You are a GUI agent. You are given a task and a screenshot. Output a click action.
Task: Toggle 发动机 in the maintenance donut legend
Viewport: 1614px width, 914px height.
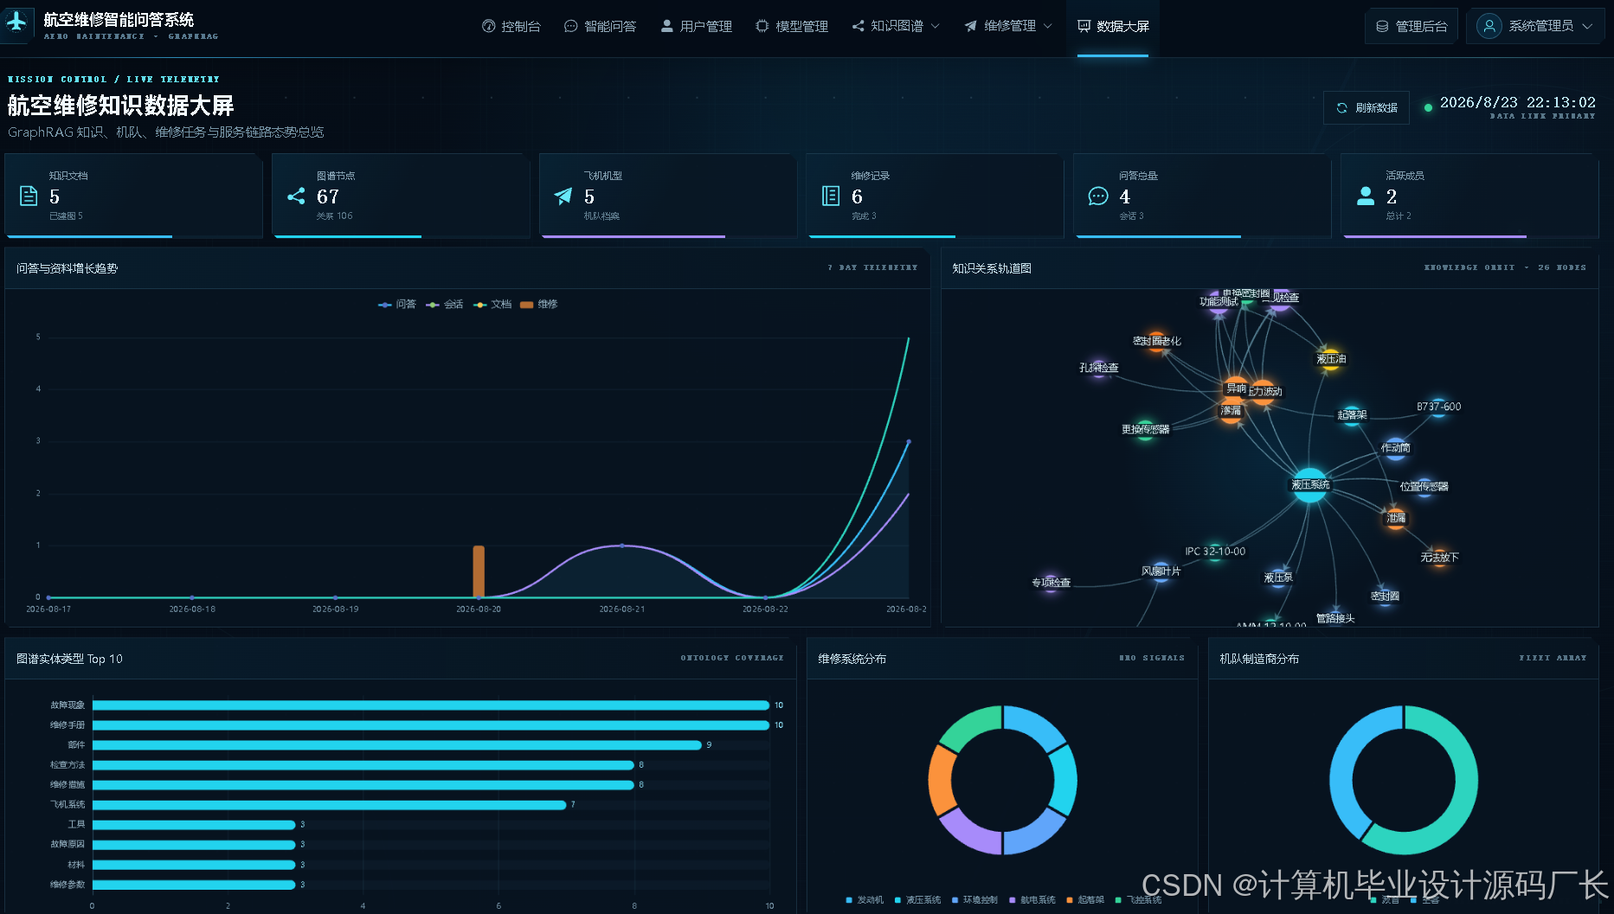tap(865, 900)
